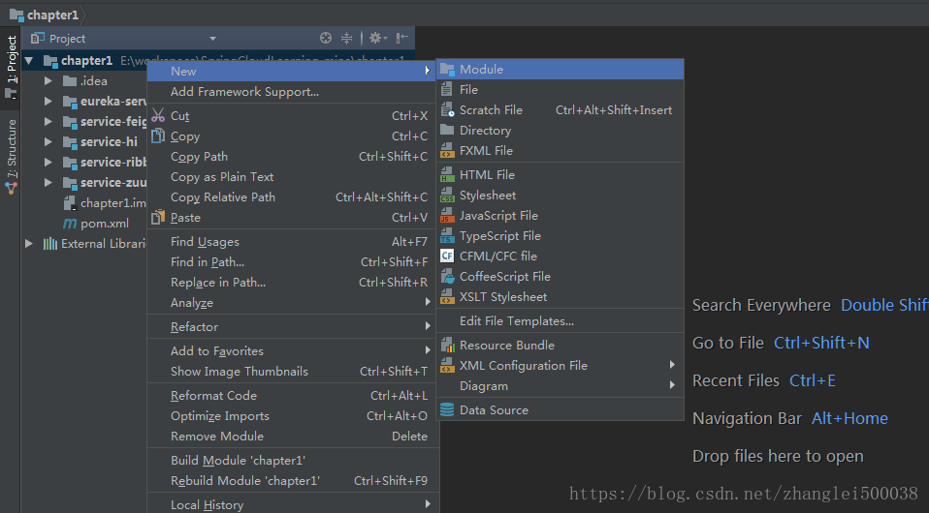Click the Resource Bundle icon

click(447, 346)
